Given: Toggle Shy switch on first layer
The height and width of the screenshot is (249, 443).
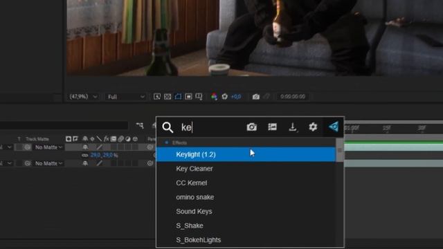Looking at the screenshot, I should coord(85,147).
